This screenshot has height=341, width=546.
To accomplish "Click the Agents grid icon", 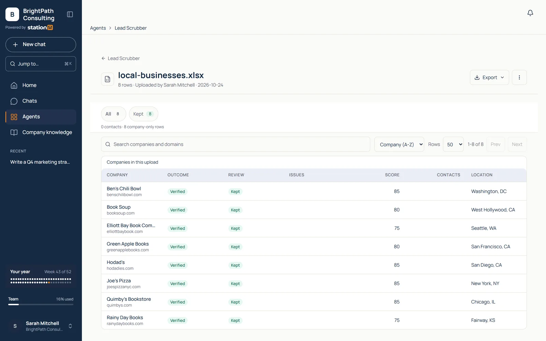I will (14, 117).
